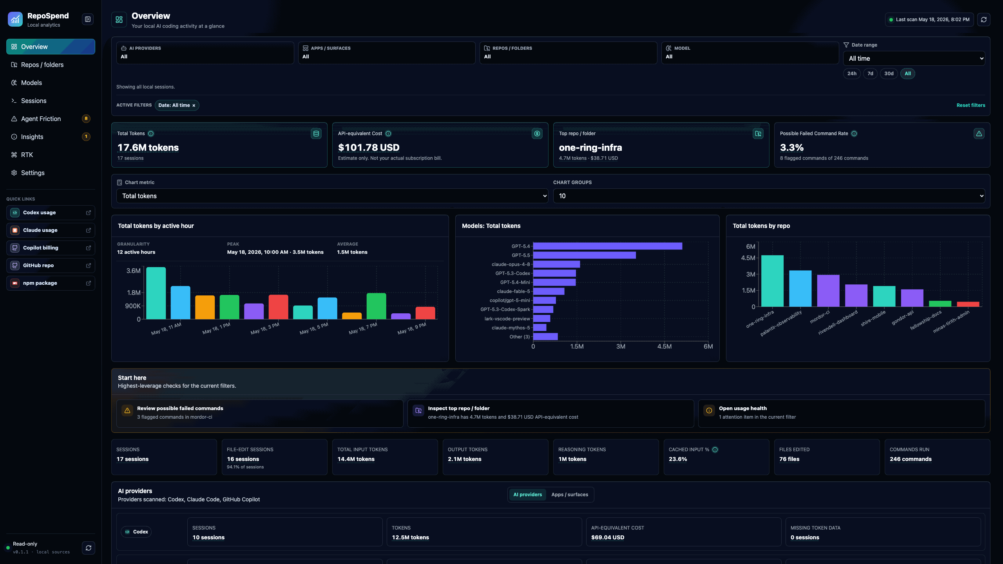The image size is (1003, 564).
Task: Select the 7d date range pill
Action: click(x=870, y=74)
